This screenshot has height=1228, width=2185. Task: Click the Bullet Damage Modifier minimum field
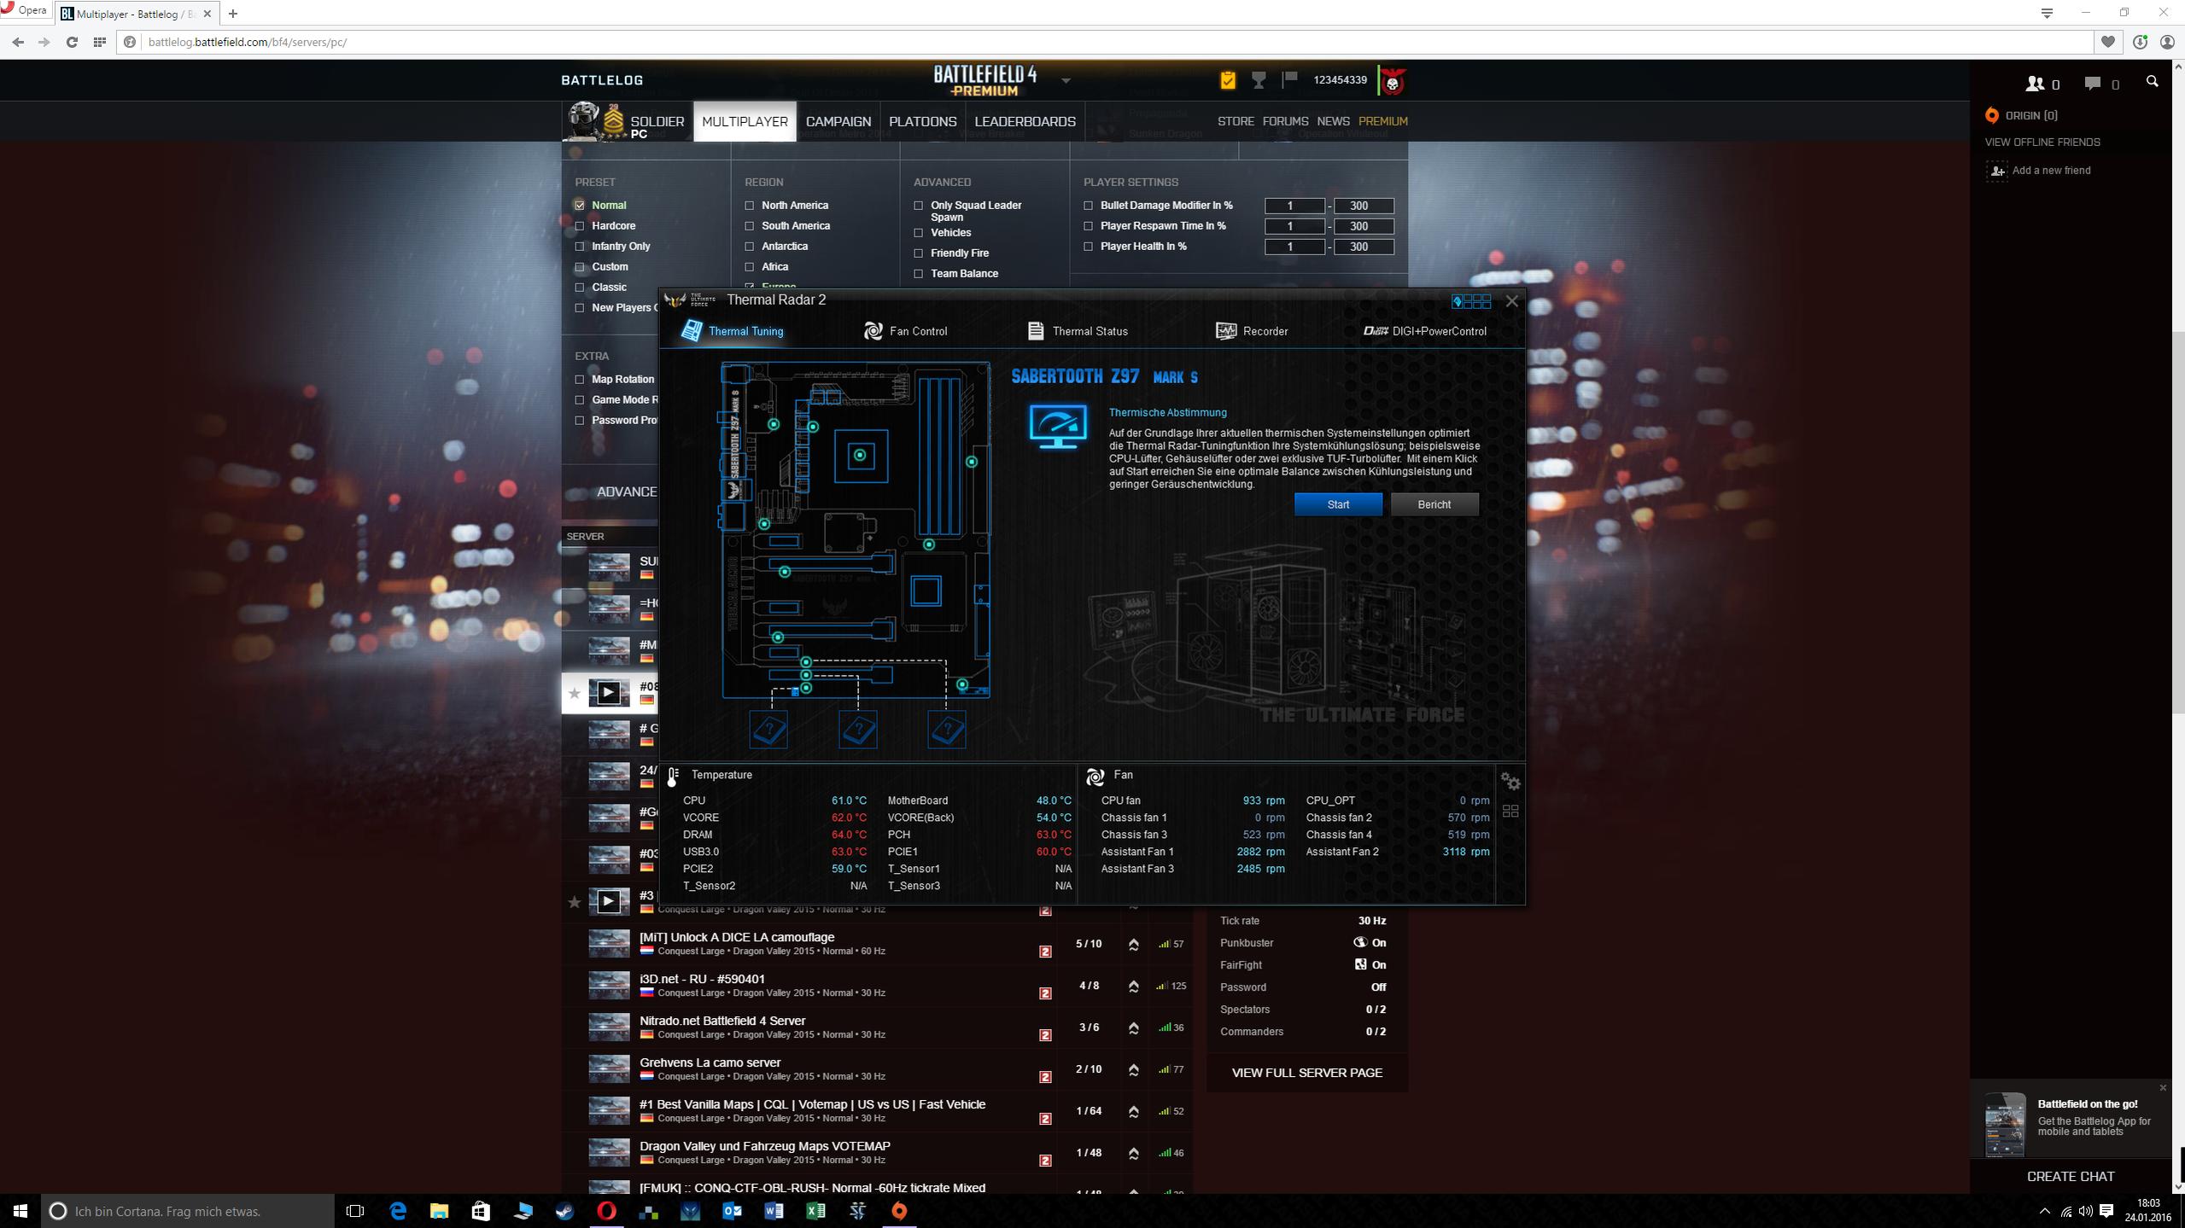pos(1294,206)
